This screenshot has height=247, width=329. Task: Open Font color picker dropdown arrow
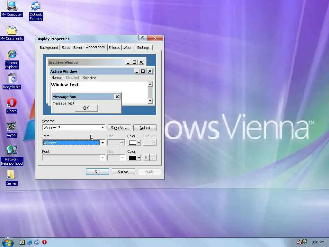139,158
